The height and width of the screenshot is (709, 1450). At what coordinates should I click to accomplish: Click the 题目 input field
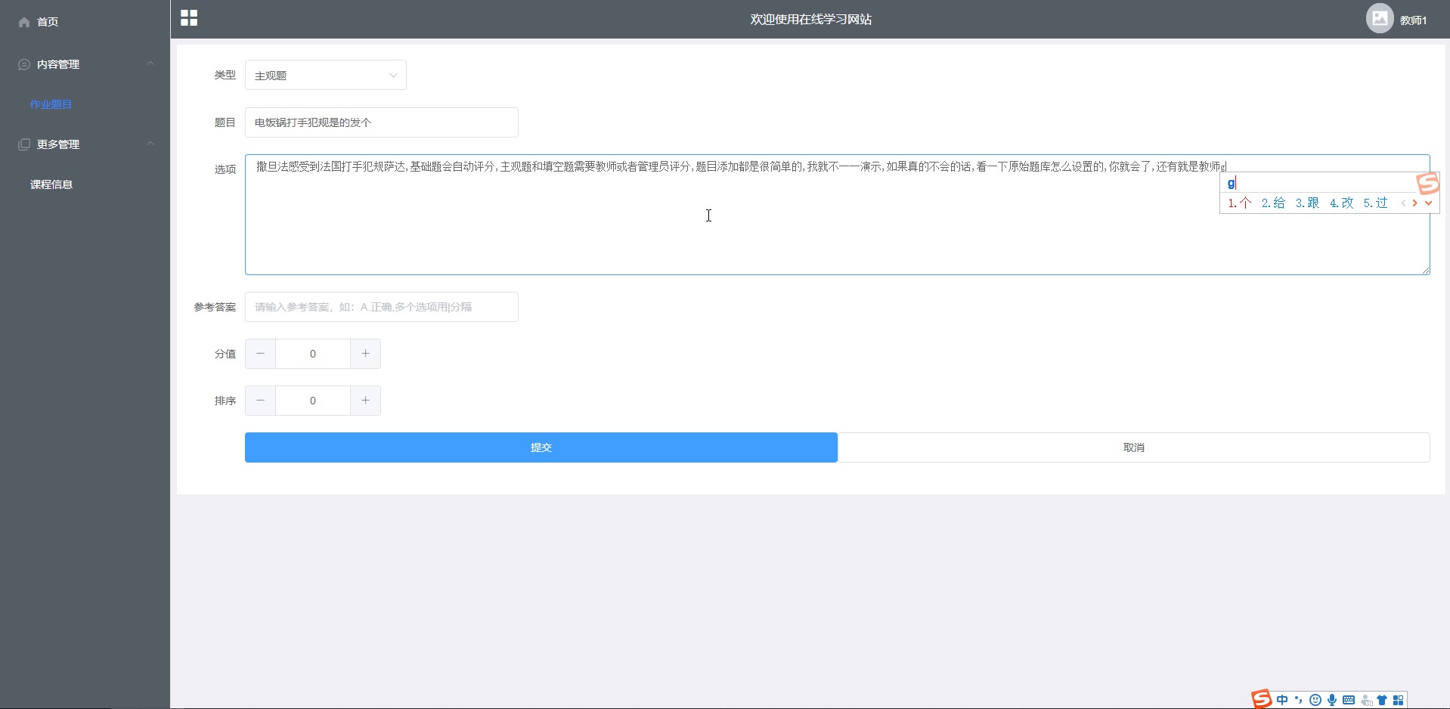click(x=382, y=122)
